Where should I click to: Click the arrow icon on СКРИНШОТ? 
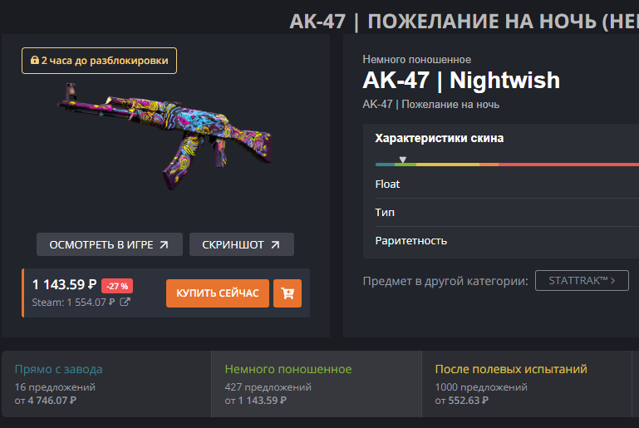276,244
